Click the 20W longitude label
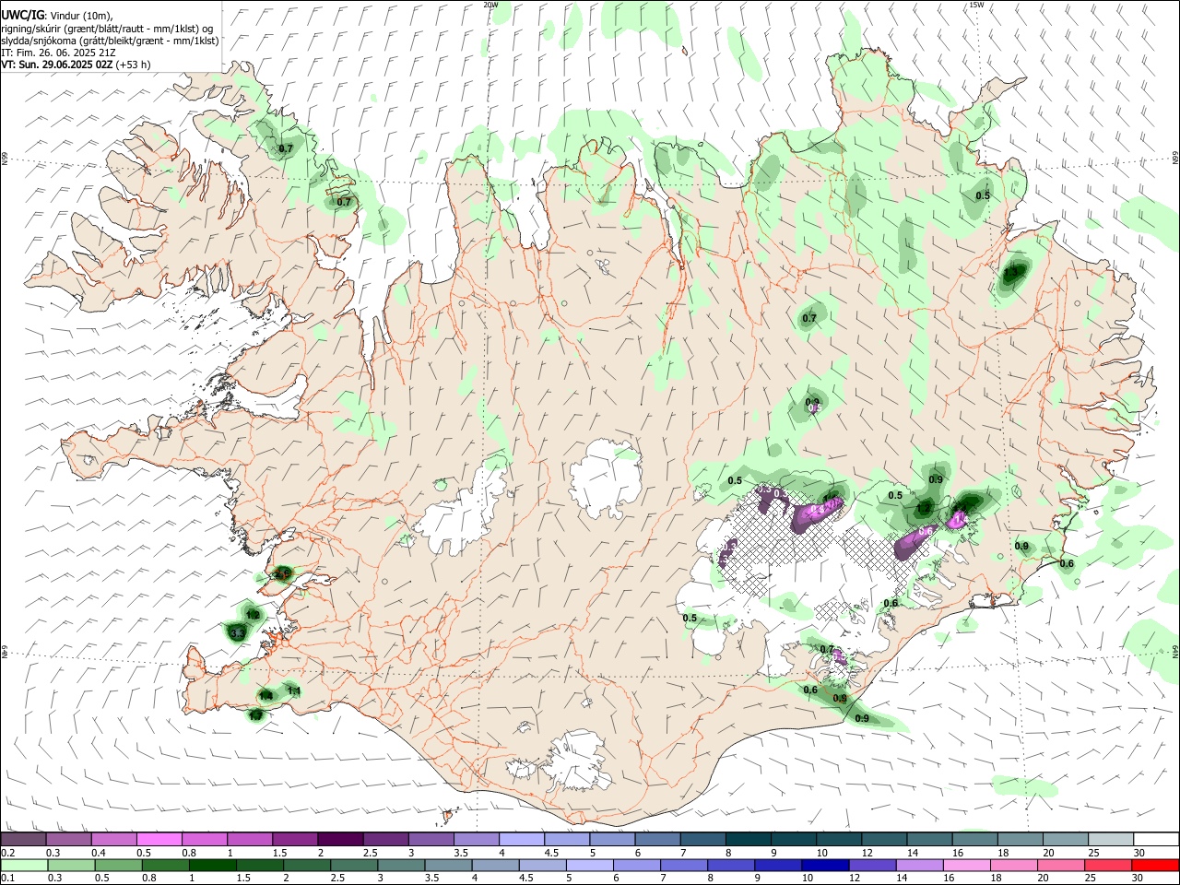This screenshot has height=885, width=1180. coord(491,5)
